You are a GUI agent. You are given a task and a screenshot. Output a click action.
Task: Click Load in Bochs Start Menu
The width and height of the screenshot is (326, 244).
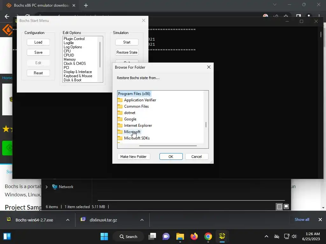(38, 42)
